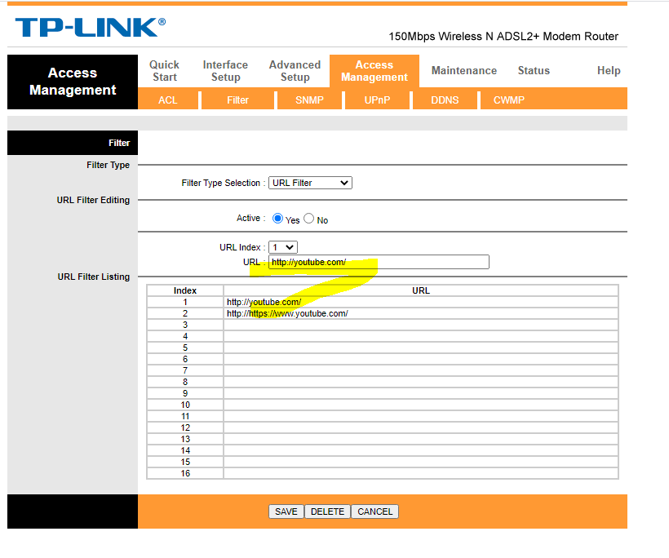Open the UPnP submenu
669x558 pixels.
pyautogui.click(x=377, y=100)
